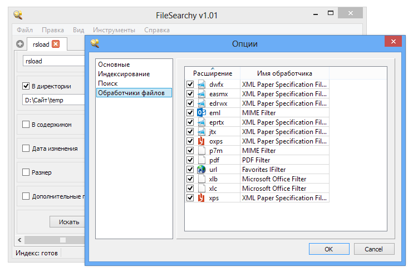This screenshot has height=277, width=413.
Task: Close the Опции dialog
Action: (394, 41)
